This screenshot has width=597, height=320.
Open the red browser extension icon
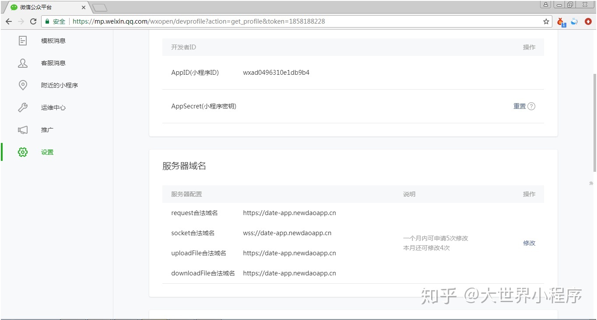tap(588, 21)
